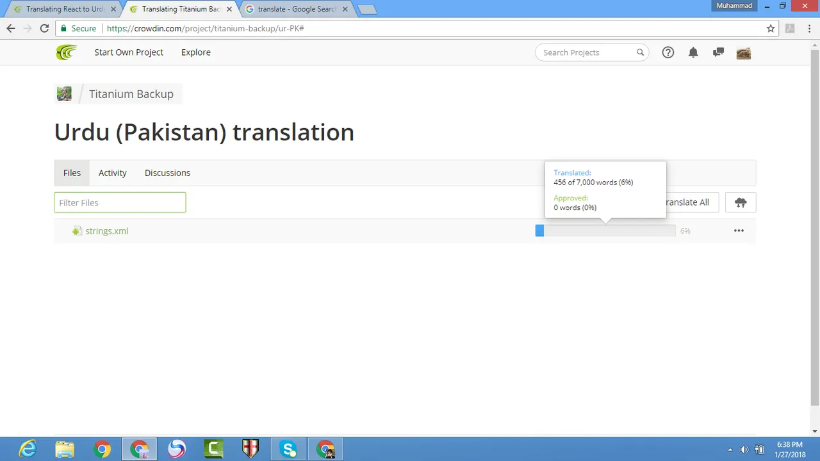Click the 6% progress label

pyautogui.click(x=685, y=231)
